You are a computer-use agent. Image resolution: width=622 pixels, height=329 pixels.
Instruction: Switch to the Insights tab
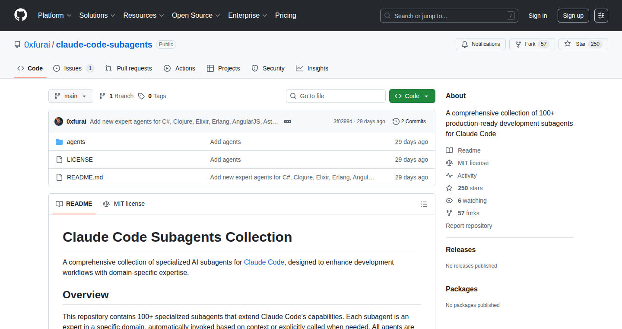click(x=312, y=68)
